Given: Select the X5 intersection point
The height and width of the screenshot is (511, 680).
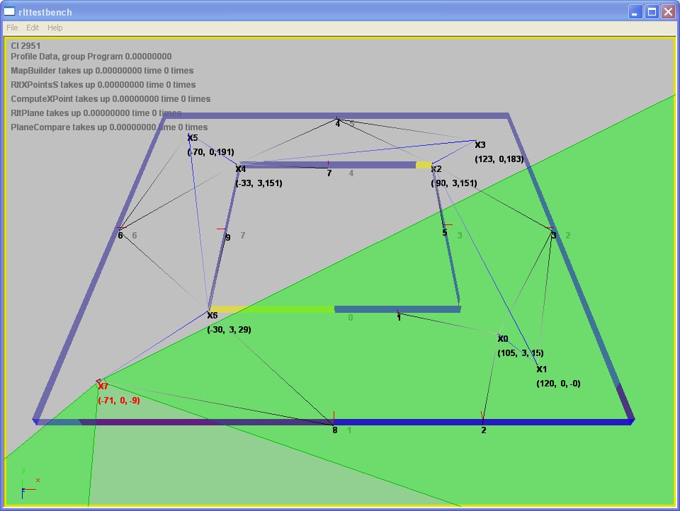Looking at the screenshot, I should coord(192,137).
